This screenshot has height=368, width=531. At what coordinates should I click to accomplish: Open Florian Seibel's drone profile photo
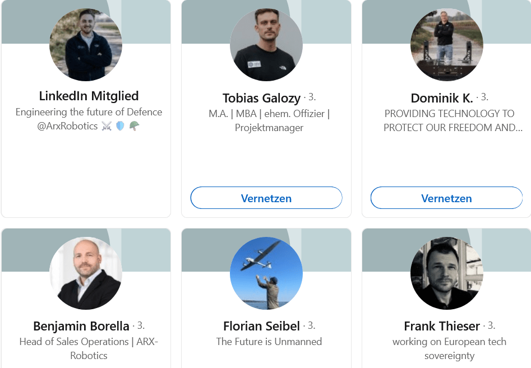(266, 273)
